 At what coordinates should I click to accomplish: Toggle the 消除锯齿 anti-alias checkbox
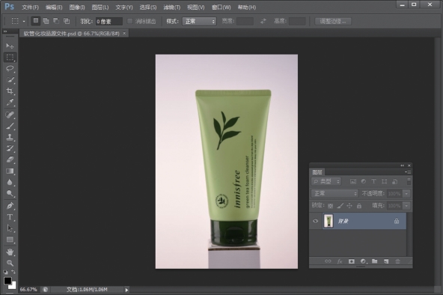coord(129,21)
